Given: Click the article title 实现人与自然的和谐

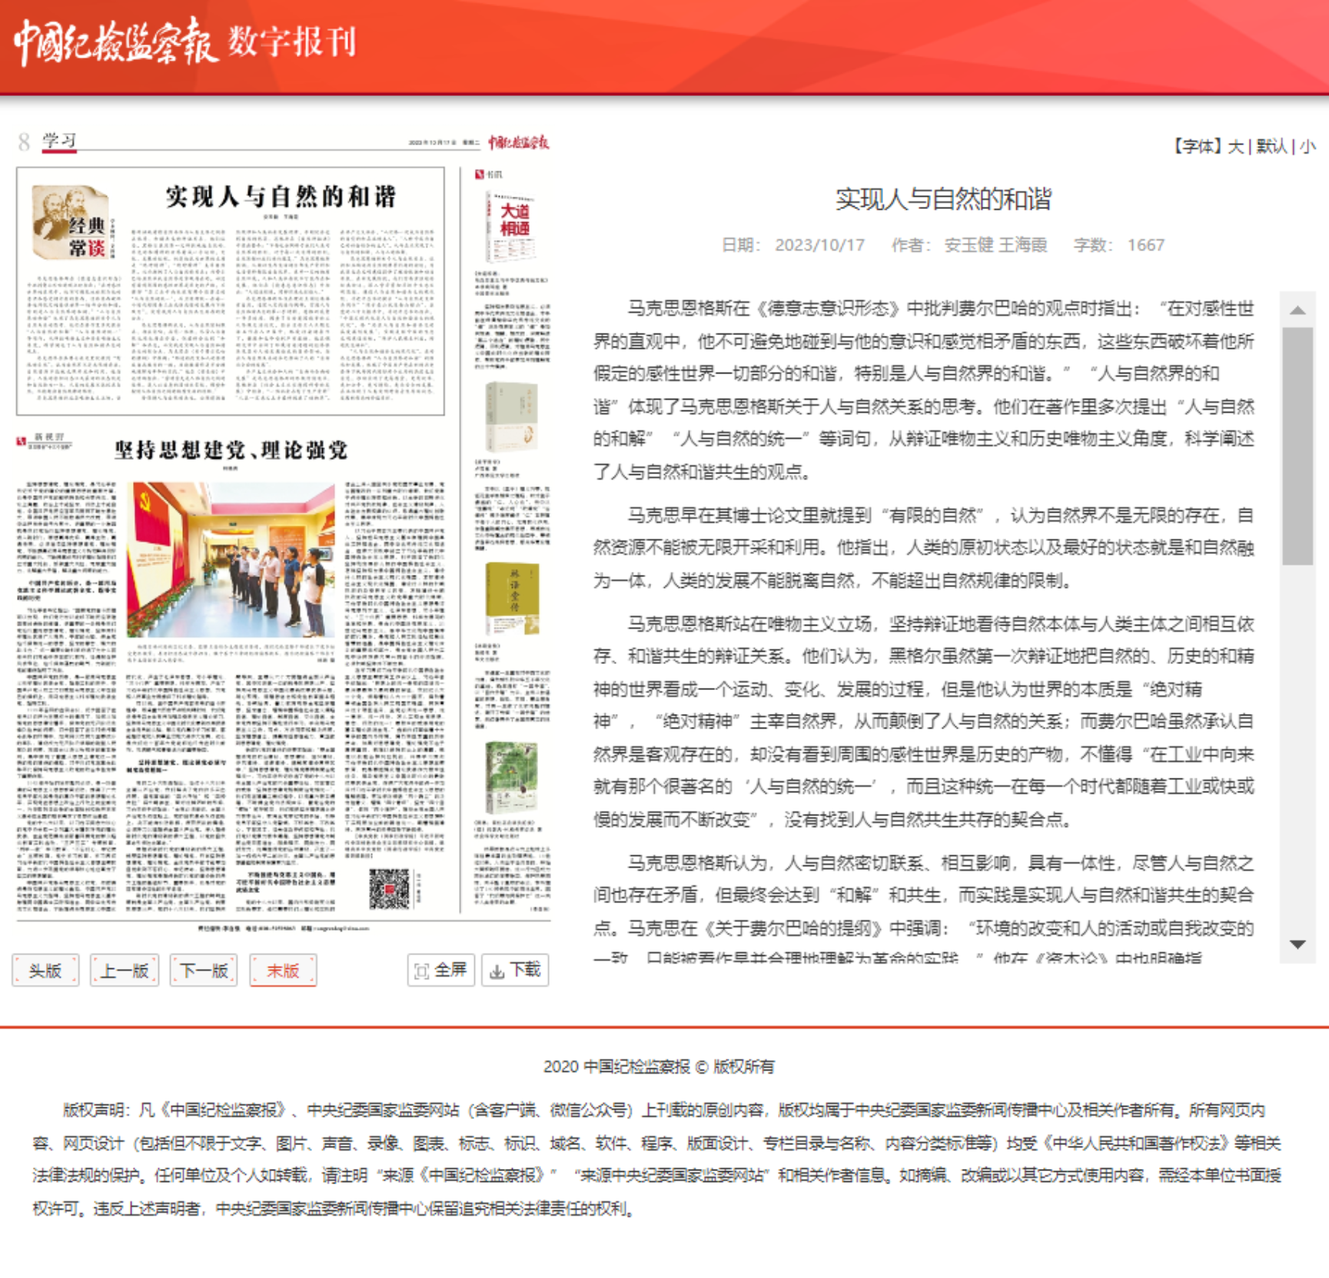Looking at the screenshot, I should click(x=943, y=200).
